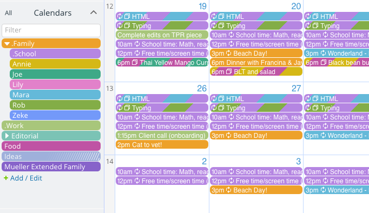Click to-do box icon on Typing on 26th
The height and width of the screenshot is (213, 369).
coord(127,108)
